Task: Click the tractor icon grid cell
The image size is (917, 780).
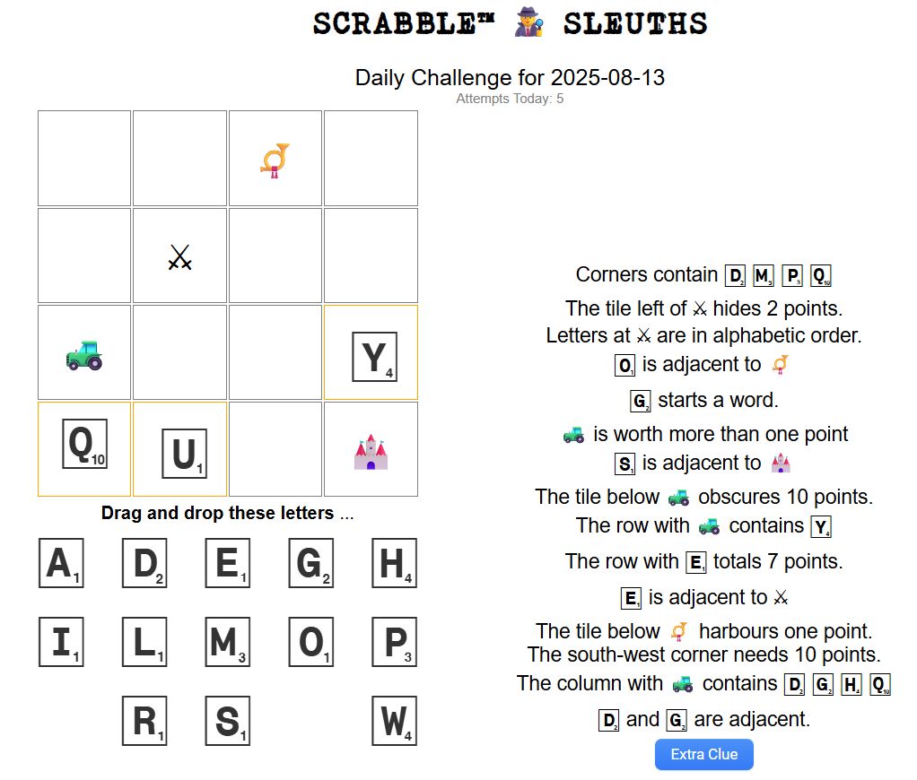Action: [84, 353]
